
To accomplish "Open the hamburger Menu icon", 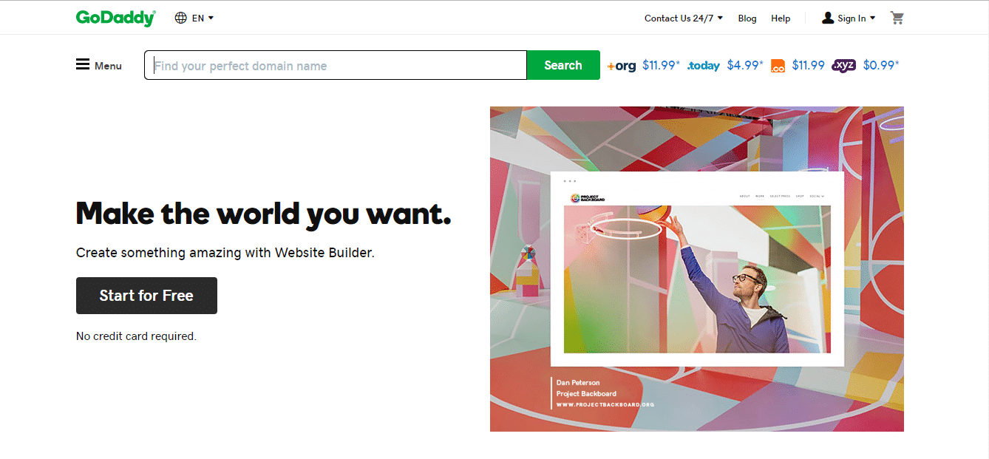I will [x=83, y=64].
